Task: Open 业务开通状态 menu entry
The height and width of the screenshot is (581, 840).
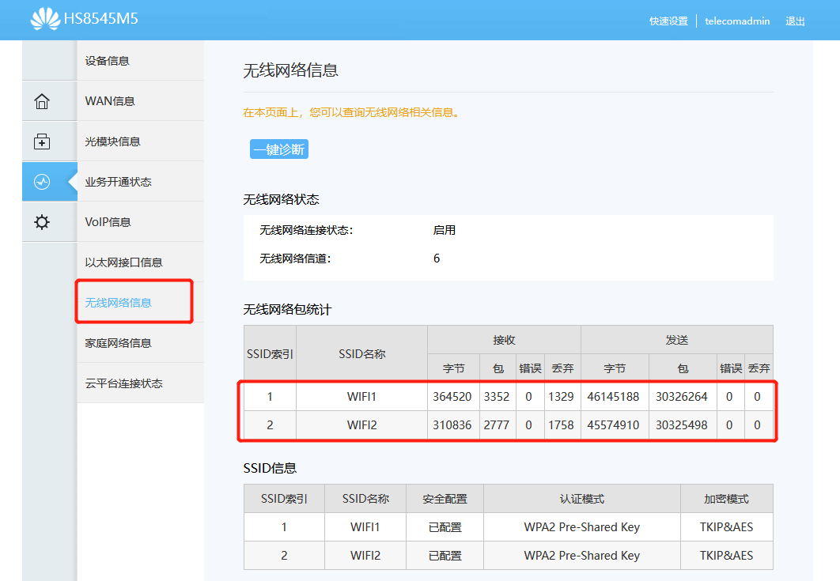Action: click(119, 182)
